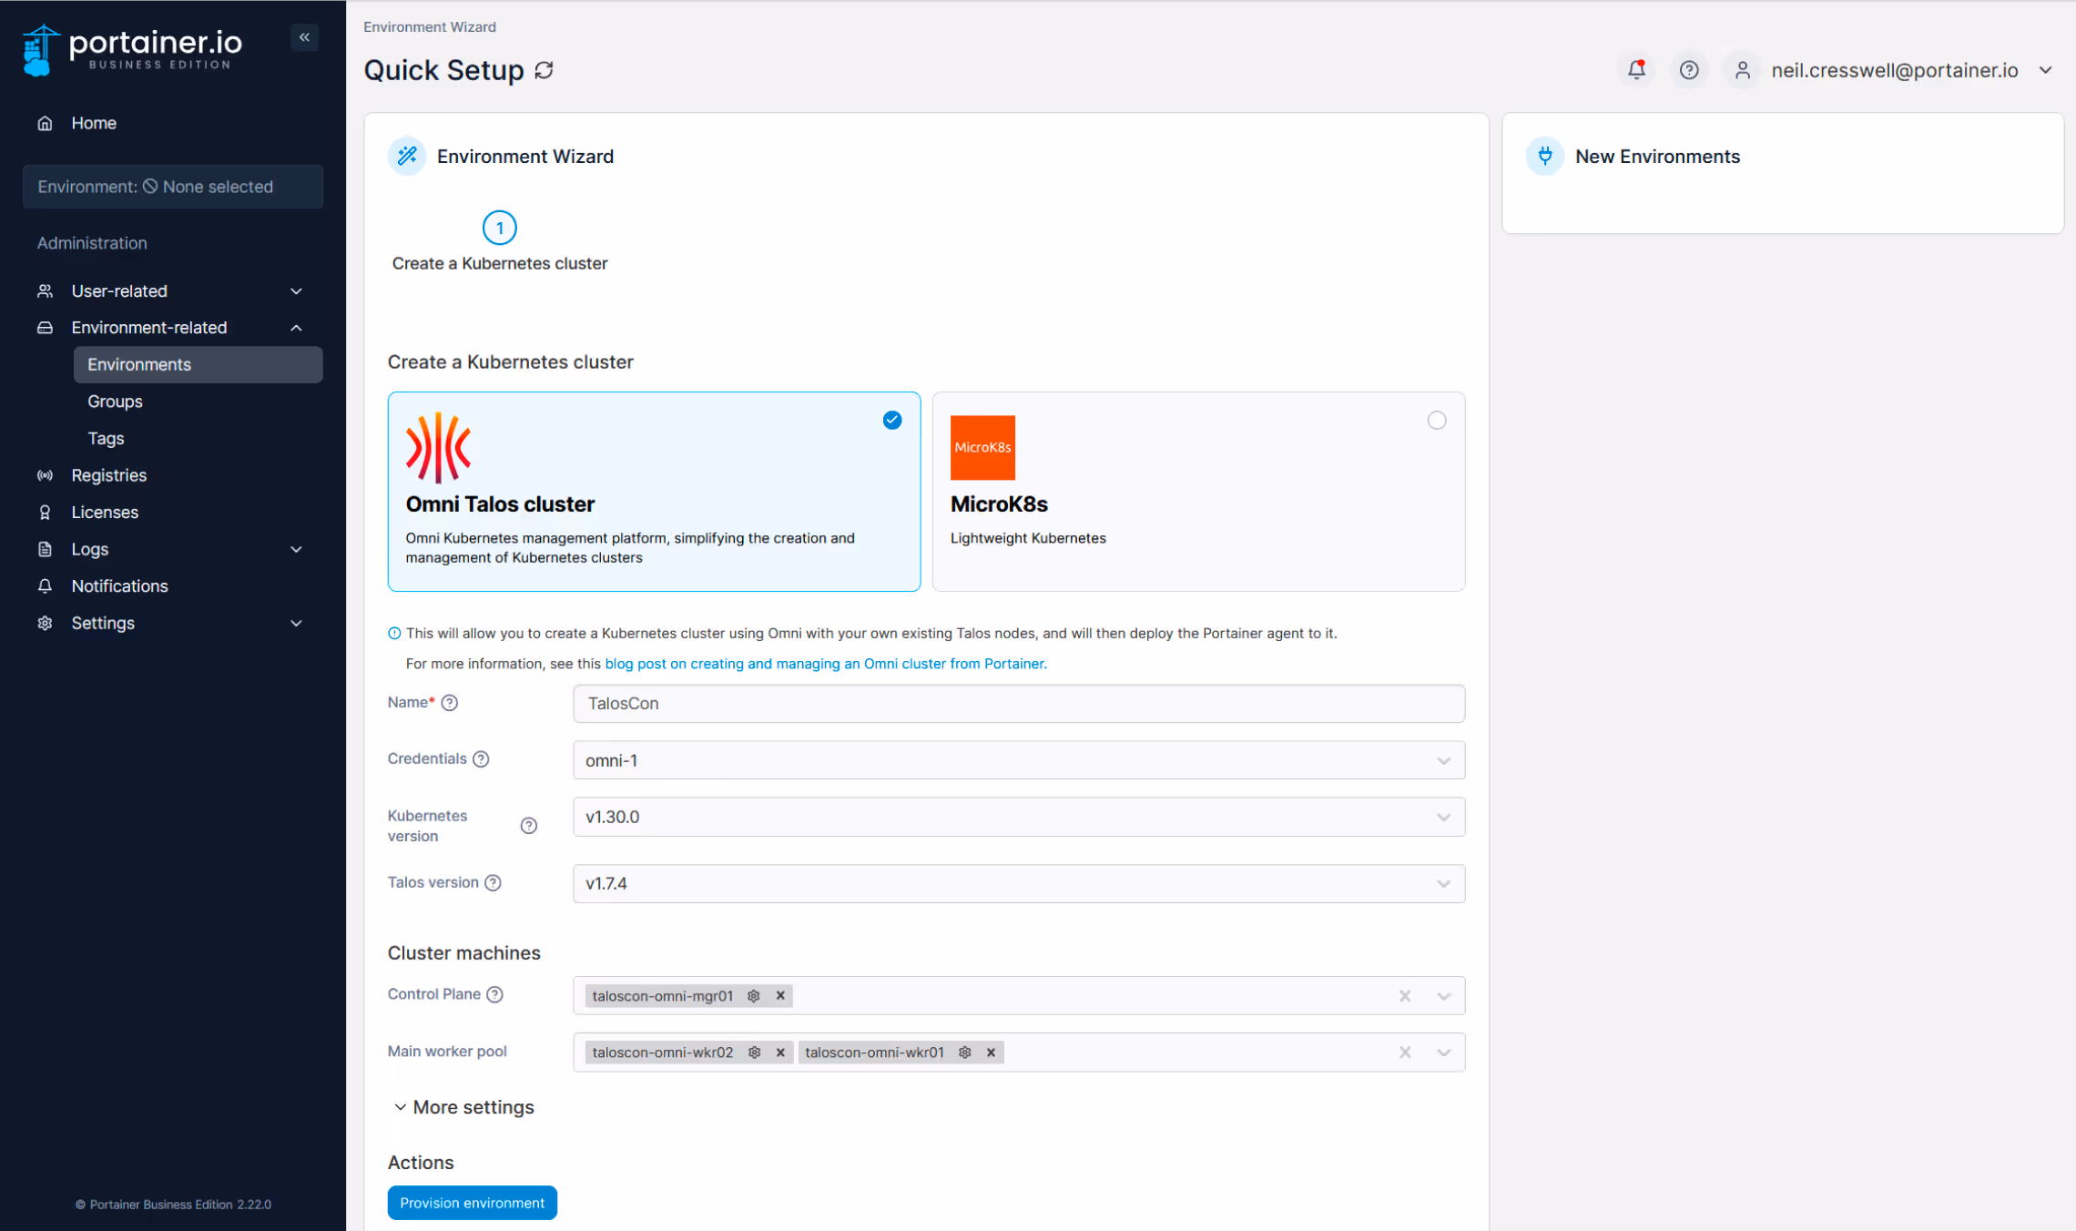Go to Home in the sidebar
The image size is (2076, 1231).
tap(94, 123)
